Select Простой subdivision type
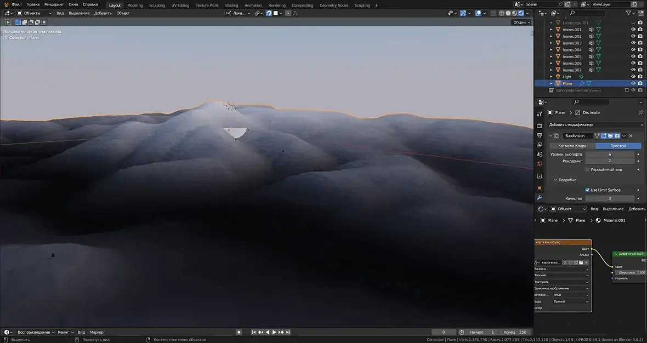 (x=618, y=146)
